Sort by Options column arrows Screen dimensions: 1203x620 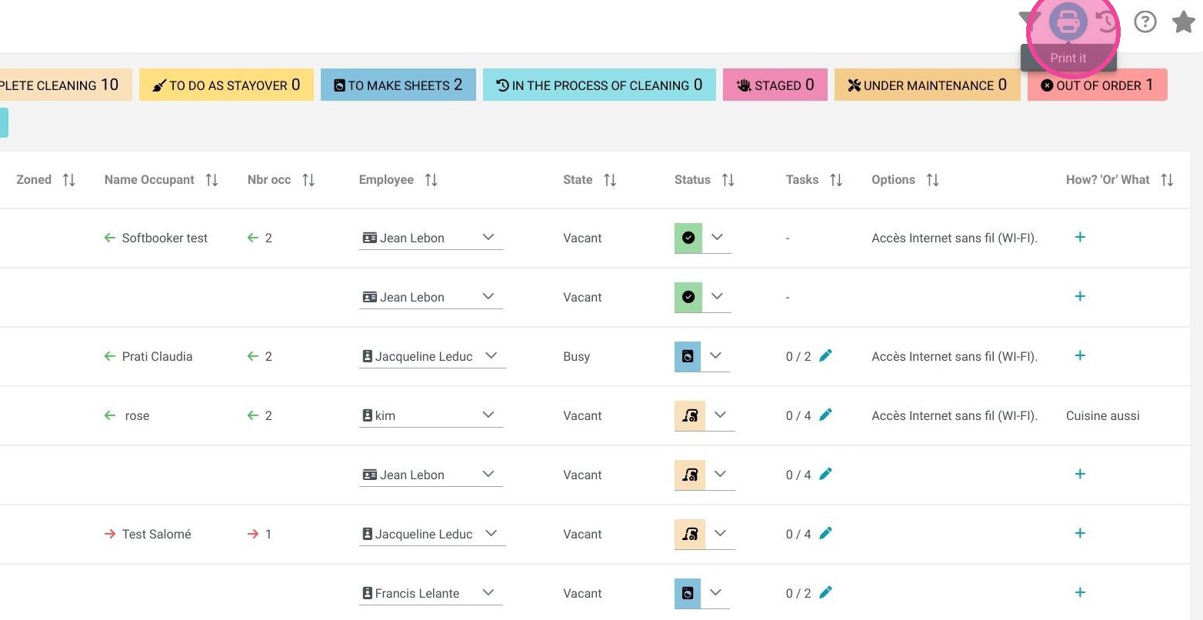pos(932,180)
